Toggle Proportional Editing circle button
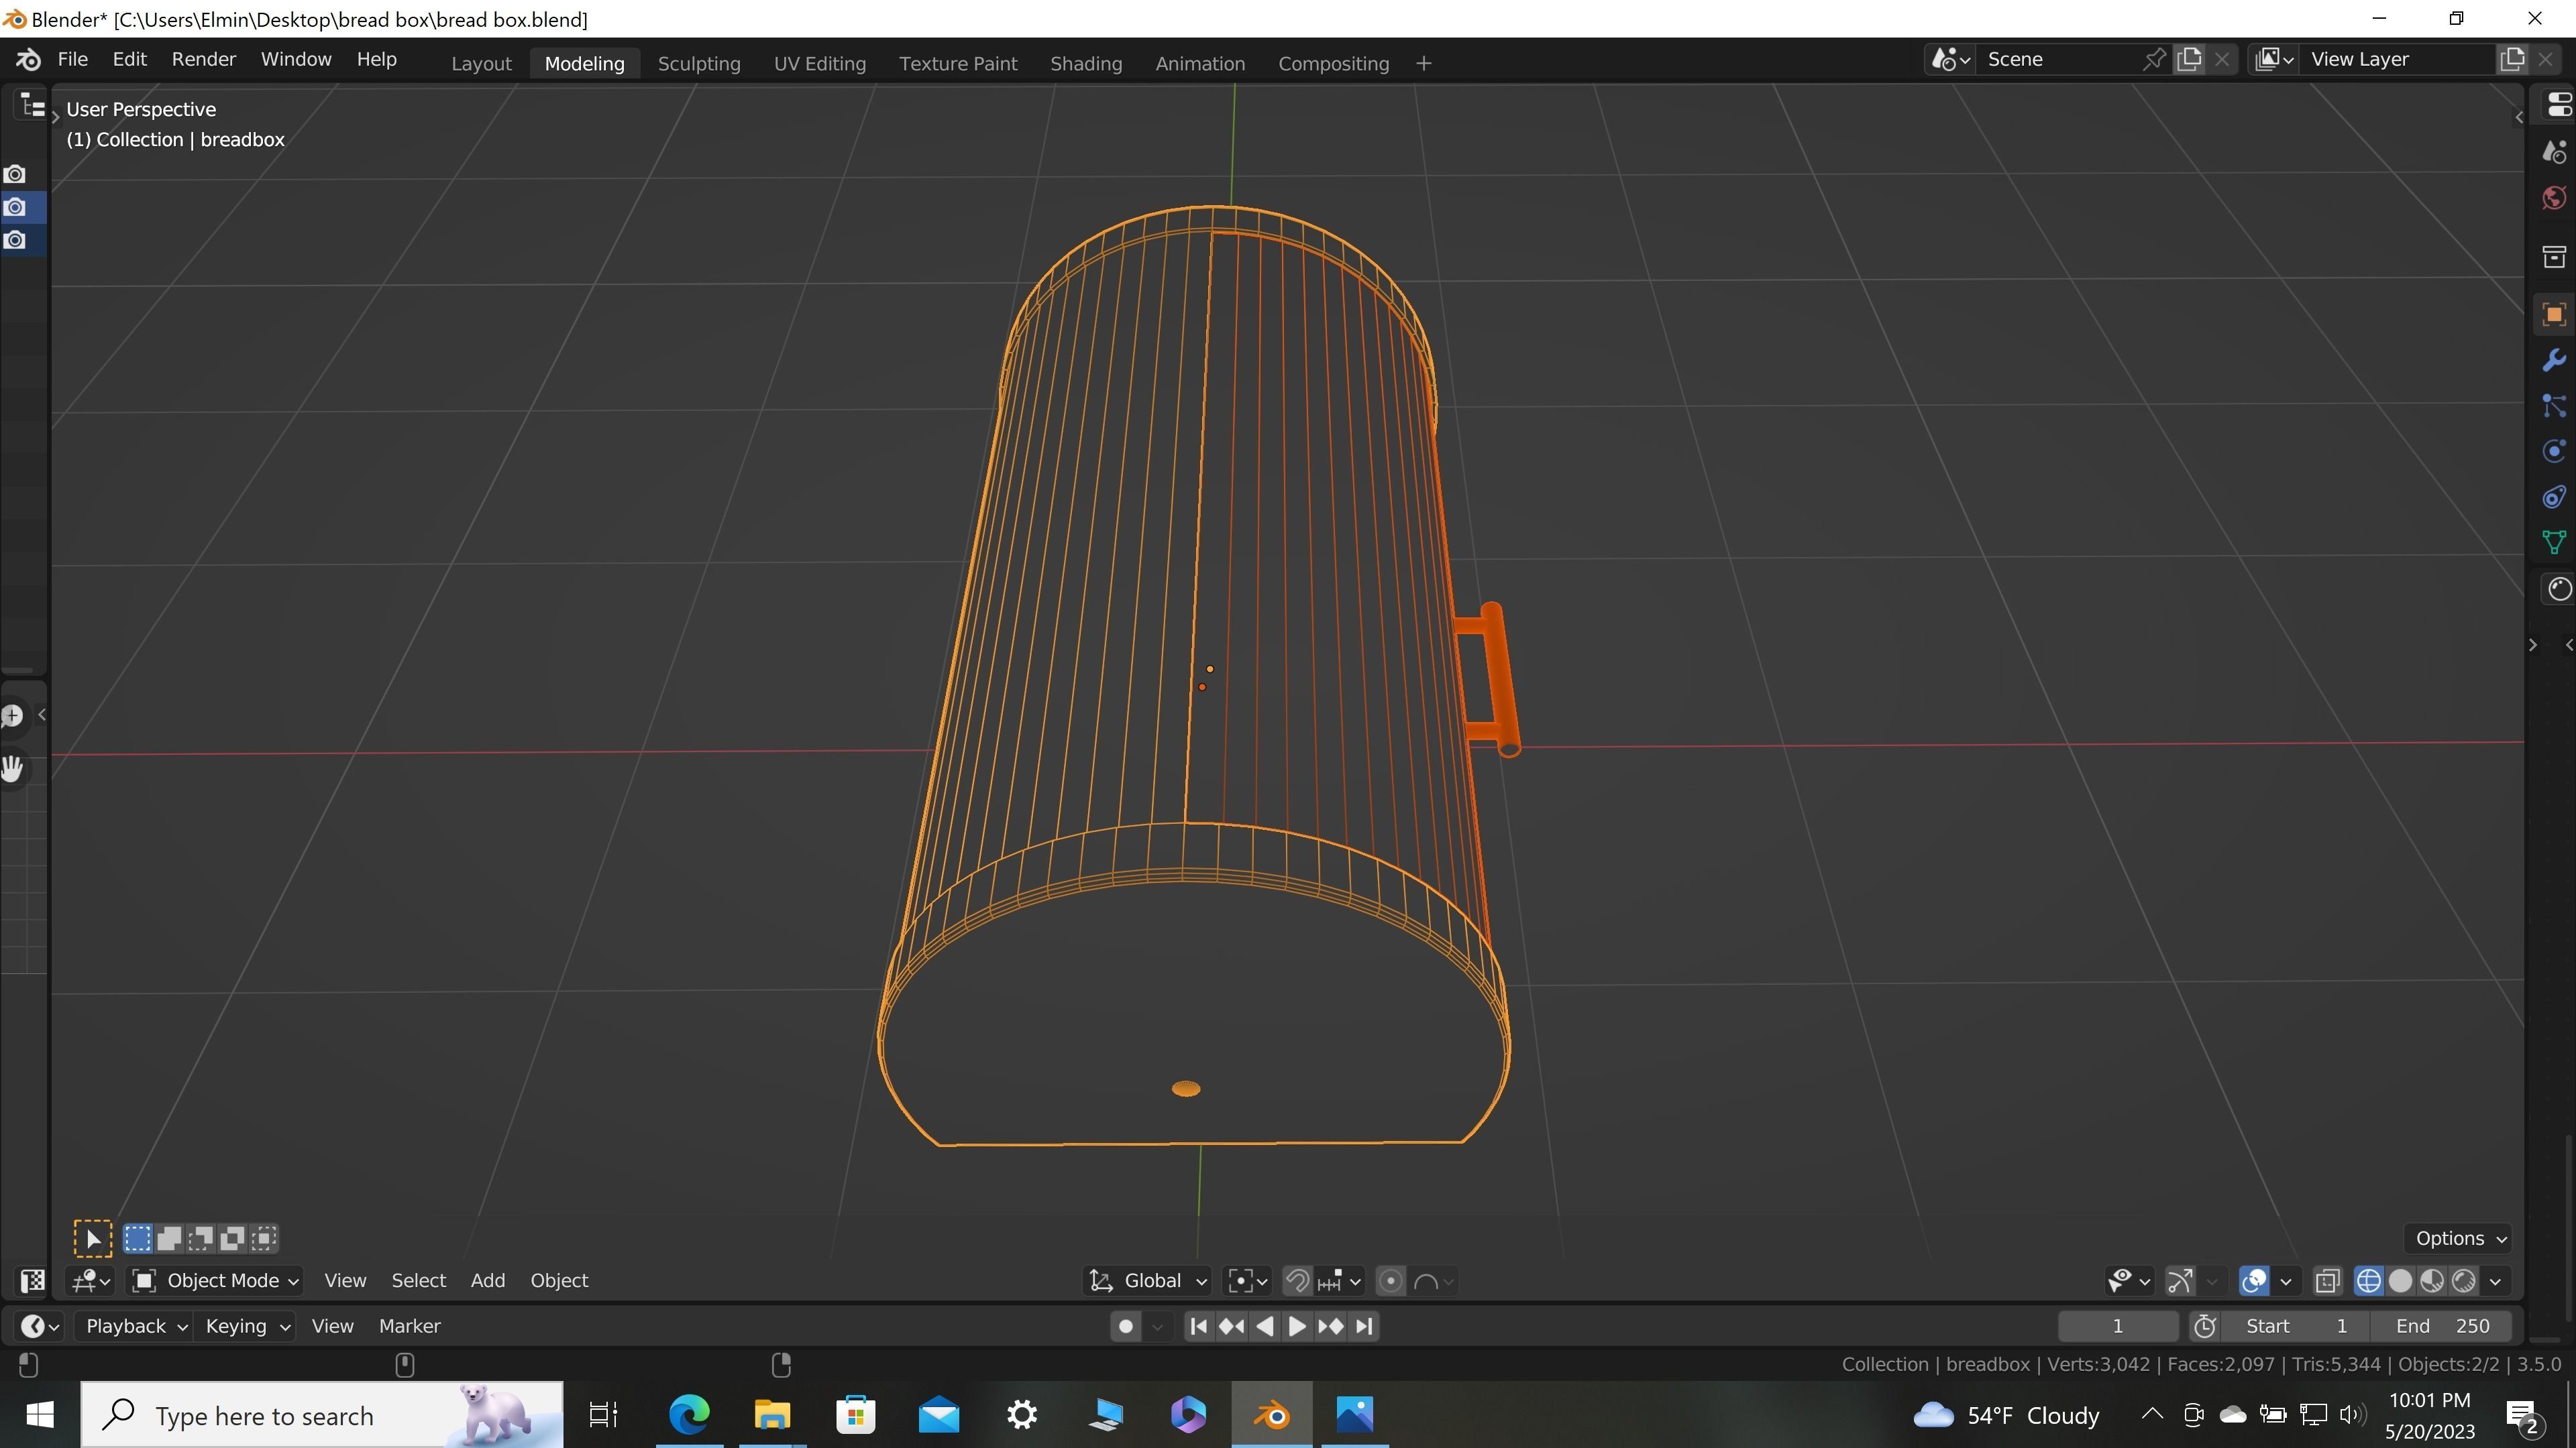 pyautogui.click(x=1390, y=1281)
